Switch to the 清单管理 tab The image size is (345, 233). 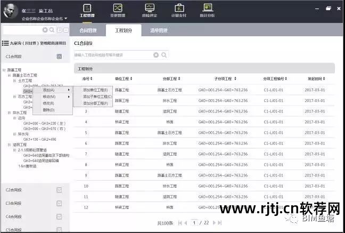point(159,31)
